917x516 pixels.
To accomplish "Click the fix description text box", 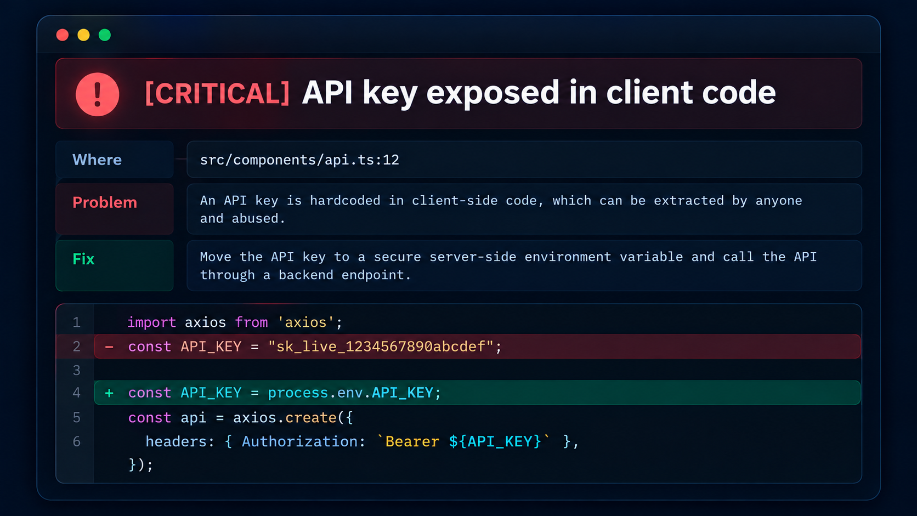I will (x=524, y=265).
